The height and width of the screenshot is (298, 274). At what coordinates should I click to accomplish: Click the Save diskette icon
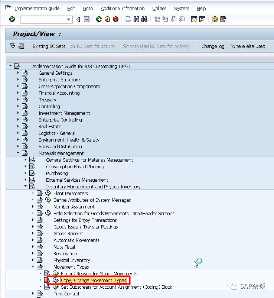click(87, 19)
